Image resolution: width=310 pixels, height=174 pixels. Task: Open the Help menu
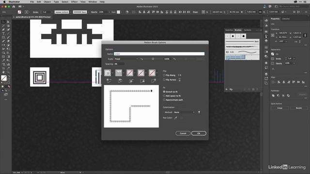tap(102, 2)
